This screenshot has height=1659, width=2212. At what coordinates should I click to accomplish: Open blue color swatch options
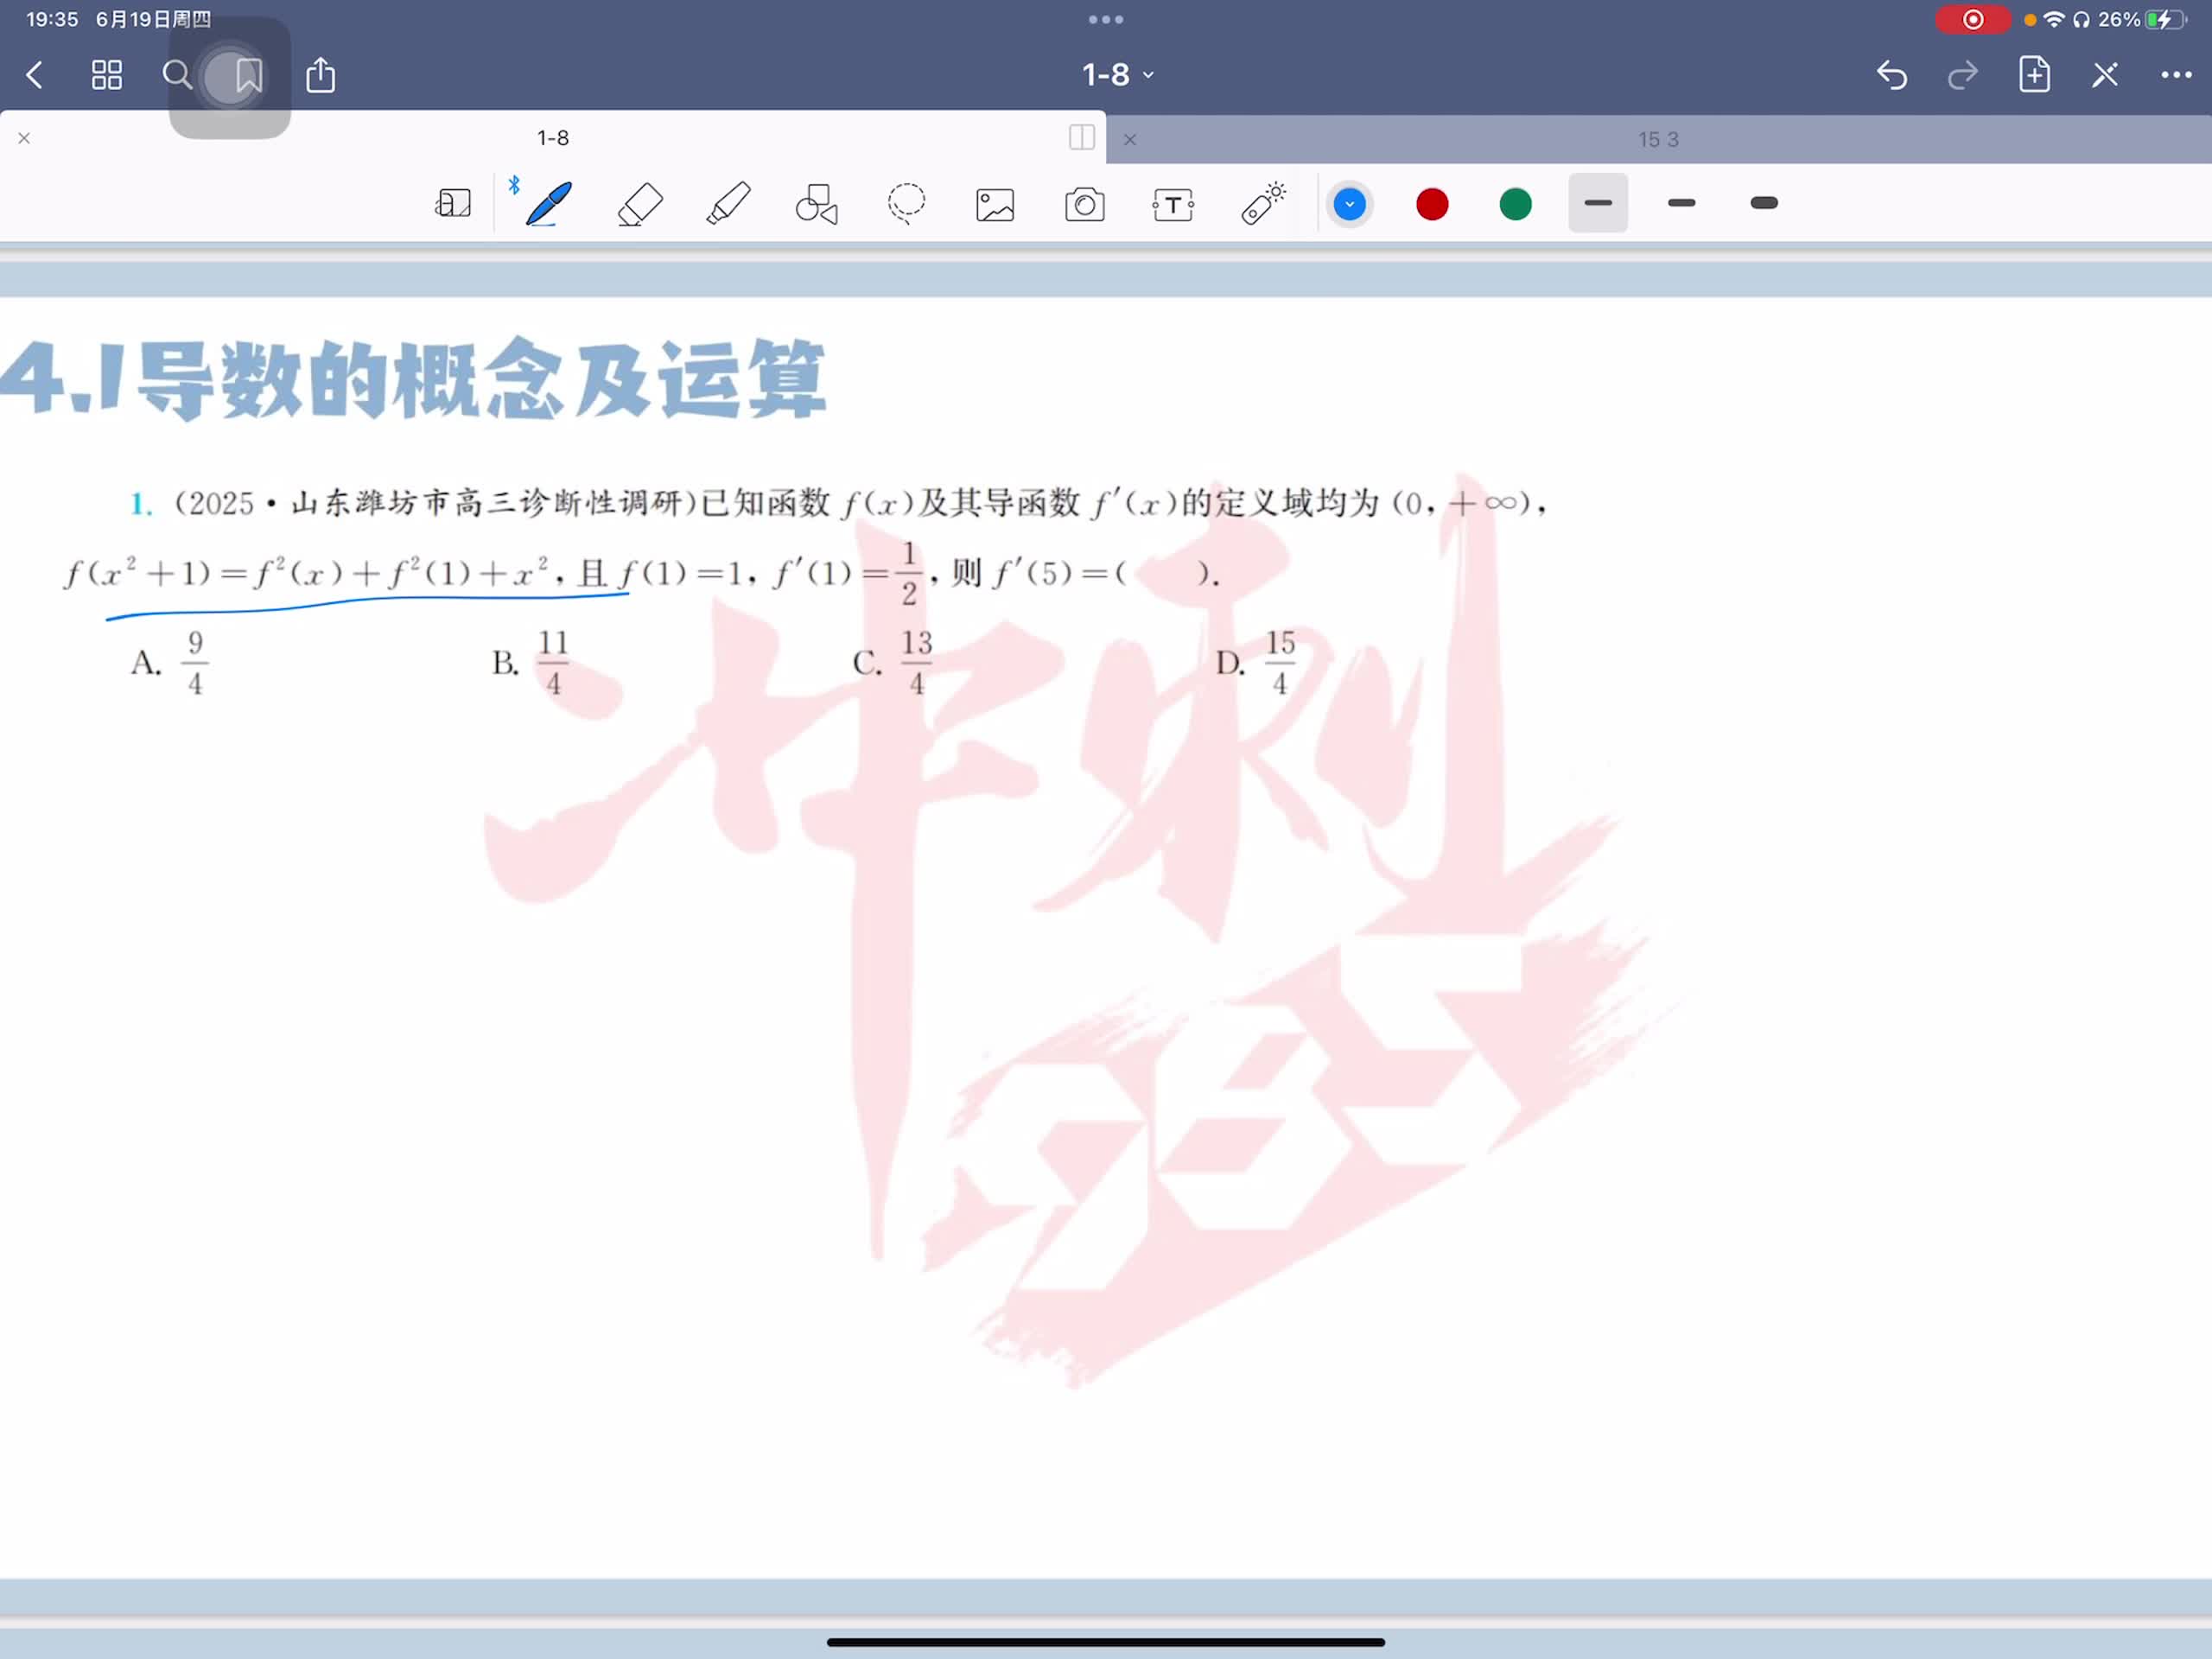[x=1349, y=204]
